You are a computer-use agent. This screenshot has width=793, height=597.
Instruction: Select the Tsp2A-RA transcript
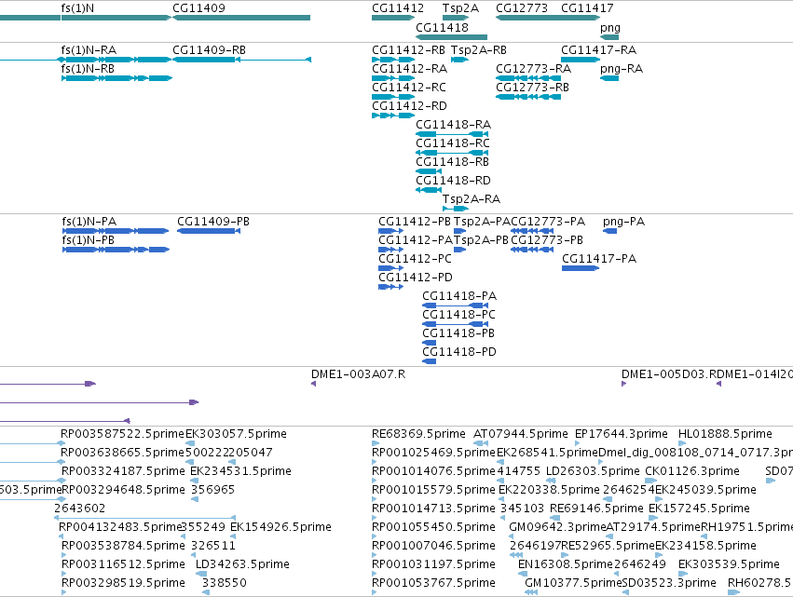(x=456, y=209)
